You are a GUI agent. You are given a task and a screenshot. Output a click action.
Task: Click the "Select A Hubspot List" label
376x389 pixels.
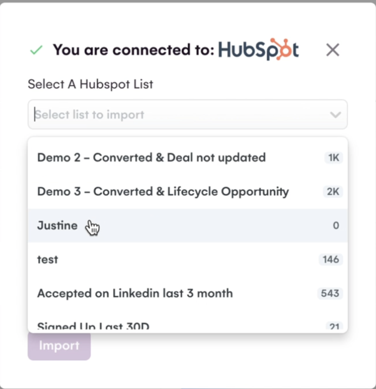[90, 84]
